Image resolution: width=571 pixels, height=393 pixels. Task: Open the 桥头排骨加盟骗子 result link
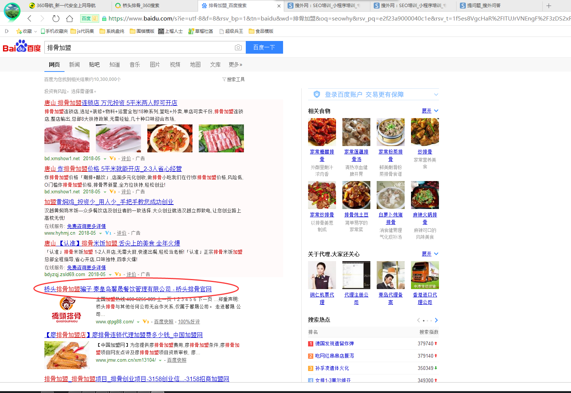point(128,289)
